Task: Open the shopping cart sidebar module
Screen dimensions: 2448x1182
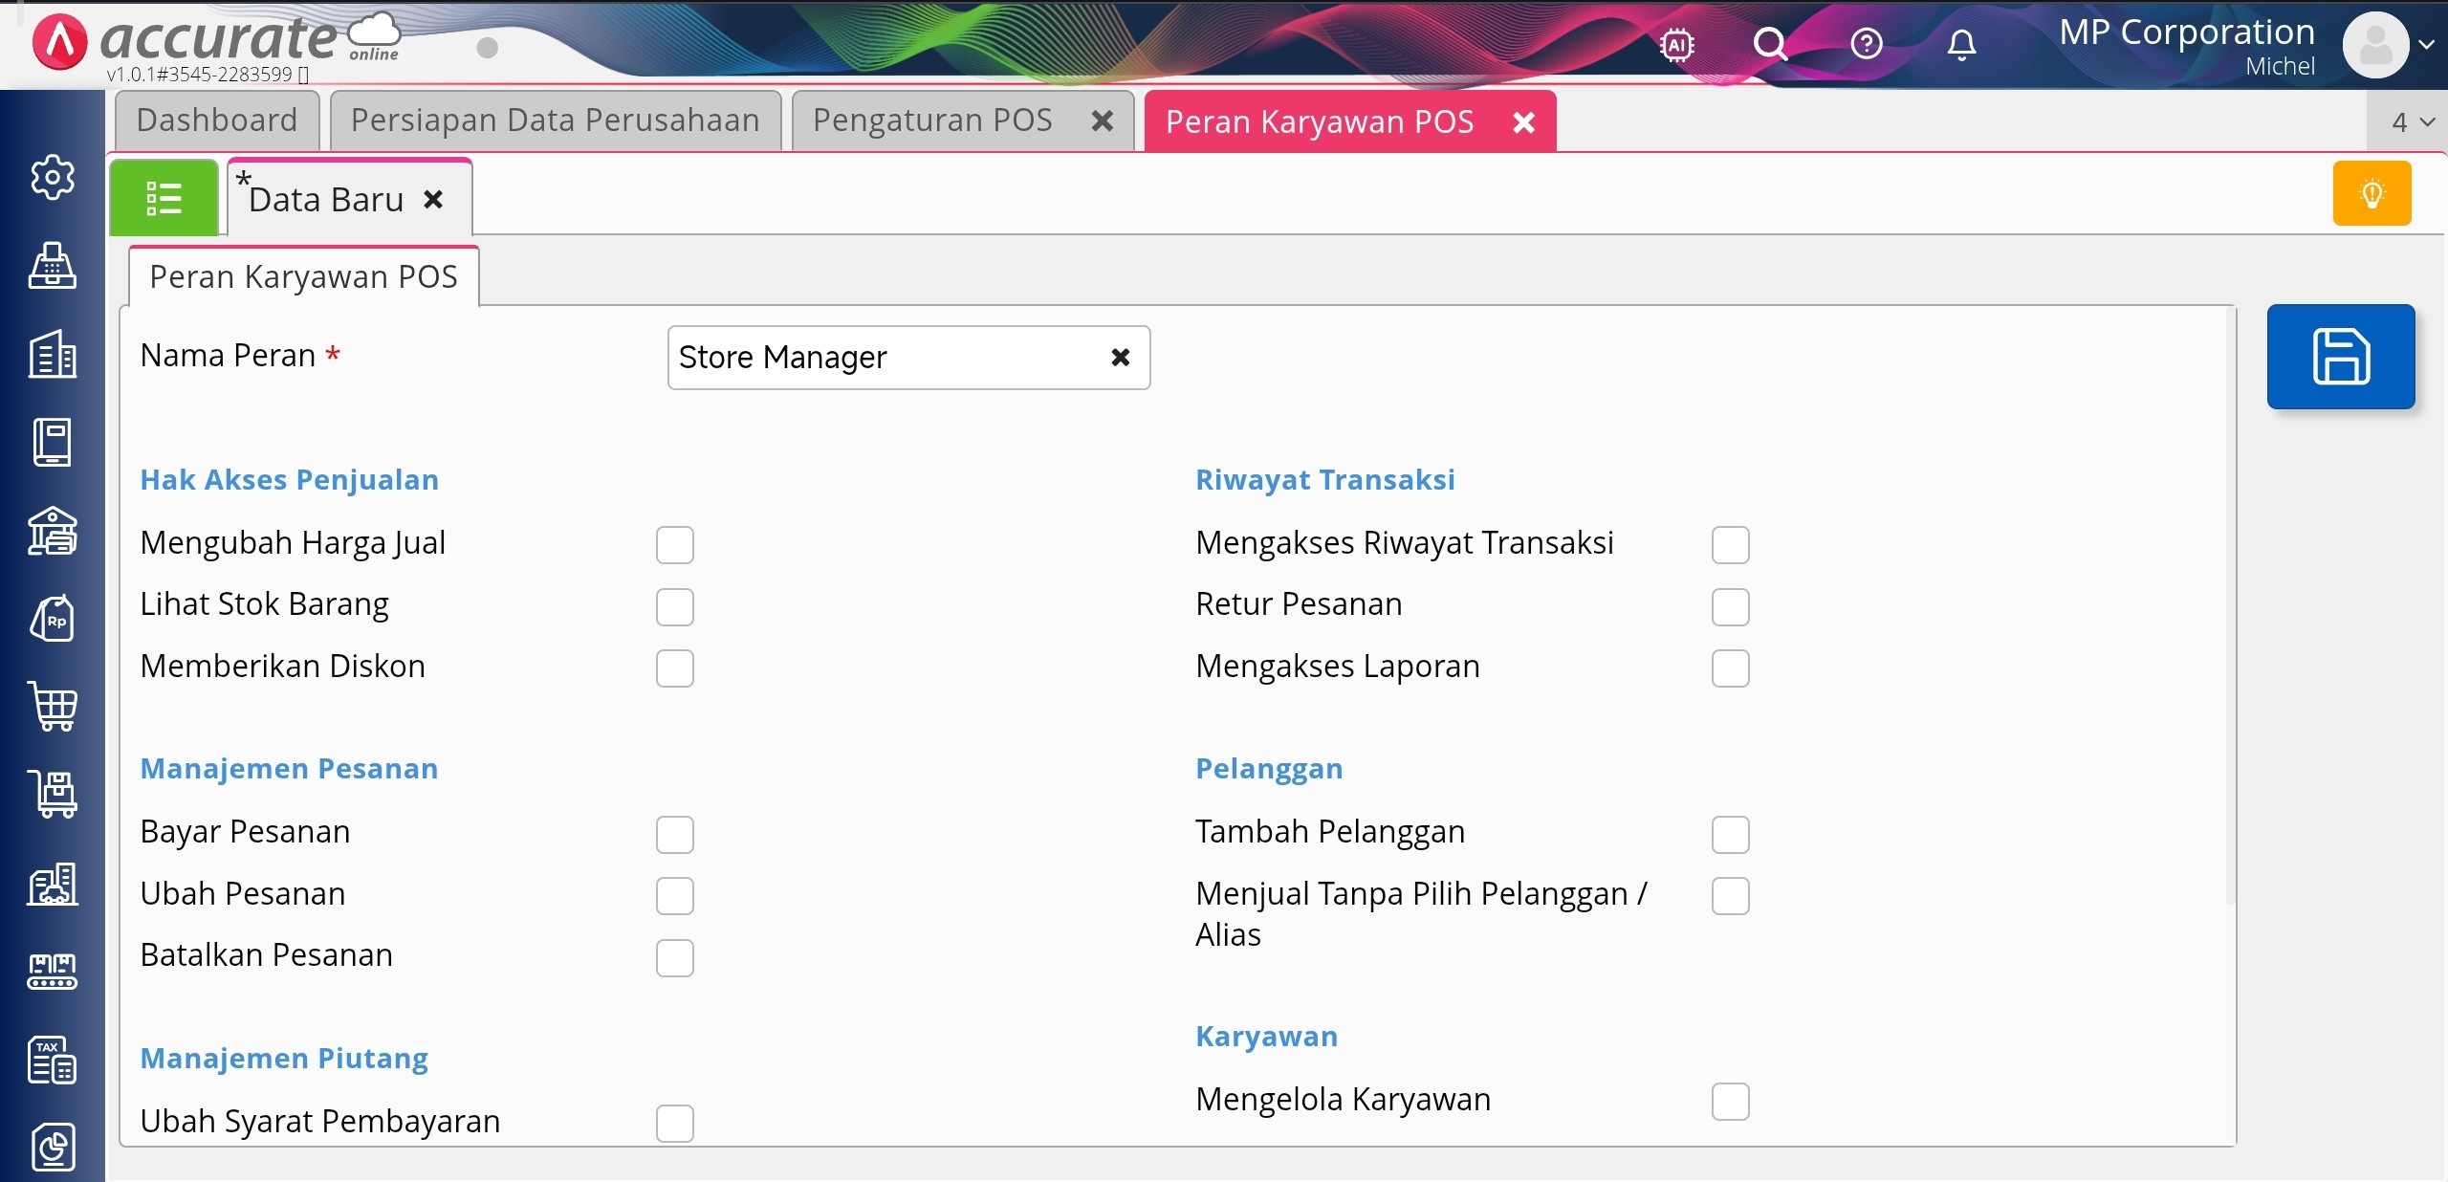Action: point(53,708)
